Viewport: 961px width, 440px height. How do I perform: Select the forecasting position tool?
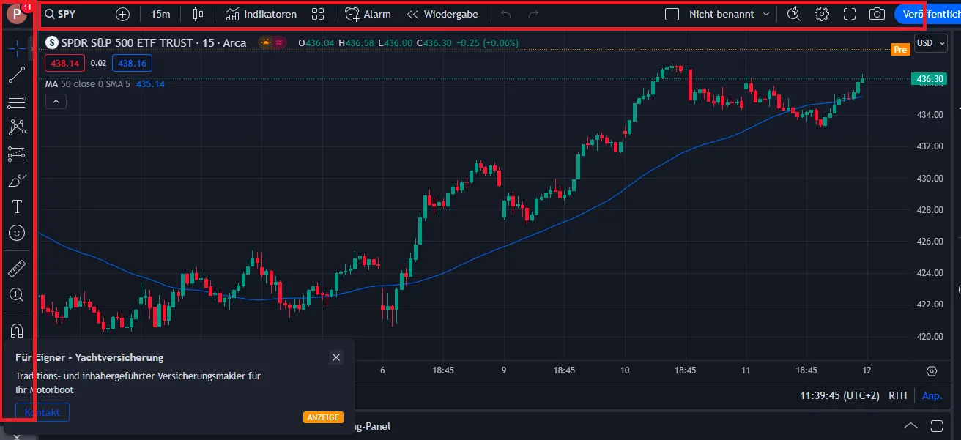[x=17, y=154]
